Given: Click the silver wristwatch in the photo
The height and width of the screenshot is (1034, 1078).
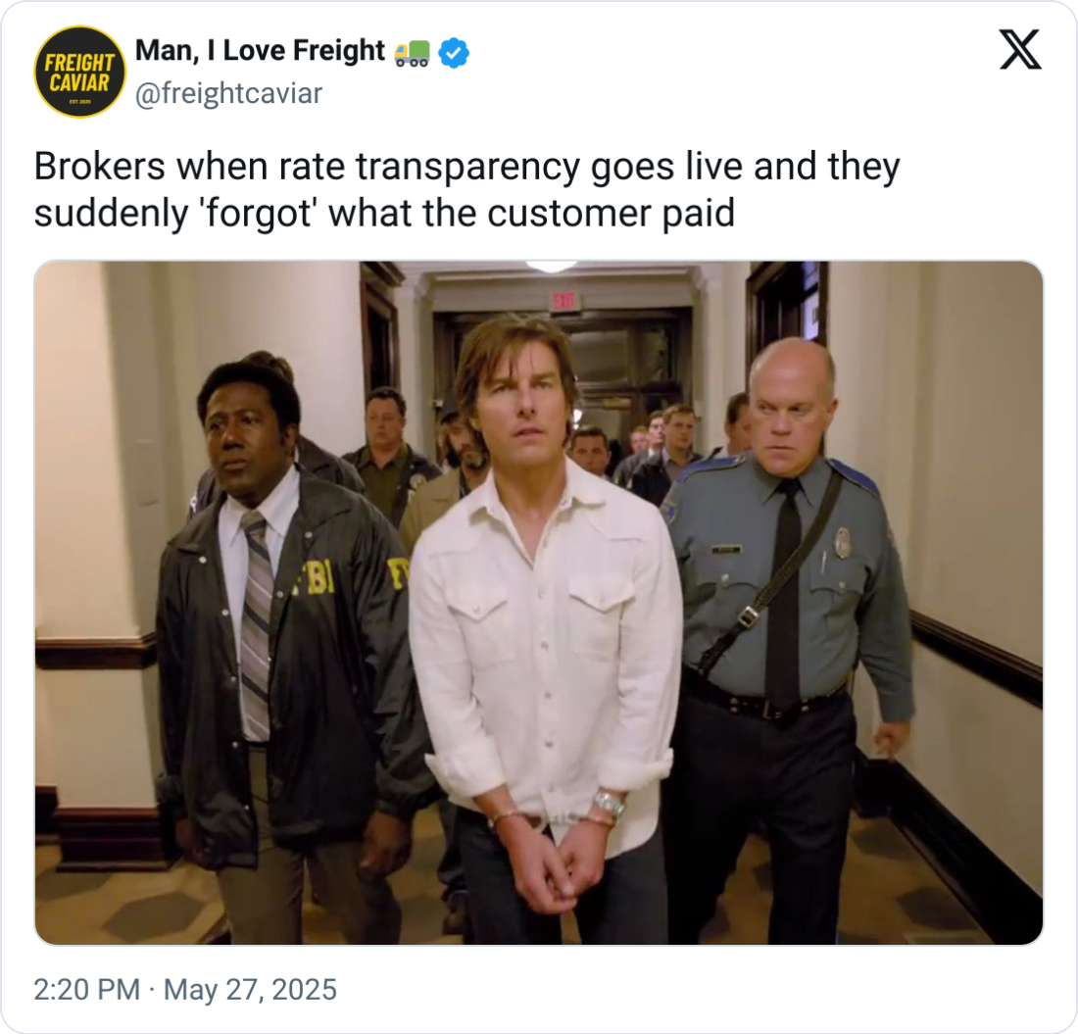Looking at the screenshot, I should coord(610,803).
